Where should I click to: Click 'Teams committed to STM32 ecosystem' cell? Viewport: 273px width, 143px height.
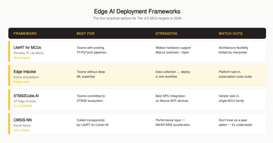(x=91, y=98)
